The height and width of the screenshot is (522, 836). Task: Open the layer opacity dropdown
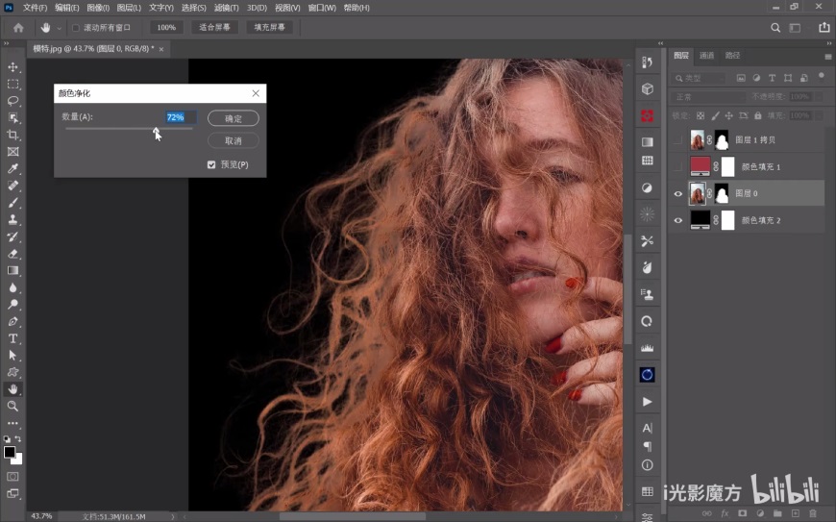[x=819, y=97]
